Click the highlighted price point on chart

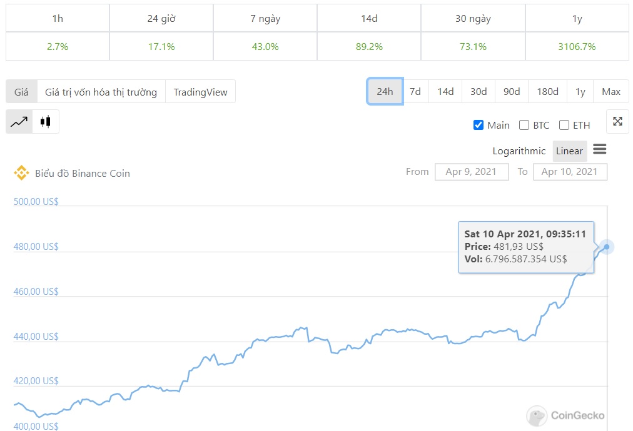(x=607, y=247)
